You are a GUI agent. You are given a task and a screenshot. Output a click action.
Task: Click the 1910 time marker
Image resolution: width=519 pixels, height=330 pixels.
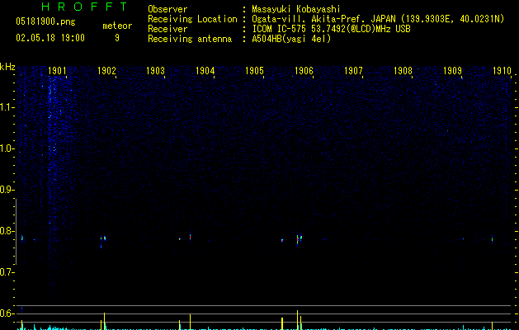point(502,71)
